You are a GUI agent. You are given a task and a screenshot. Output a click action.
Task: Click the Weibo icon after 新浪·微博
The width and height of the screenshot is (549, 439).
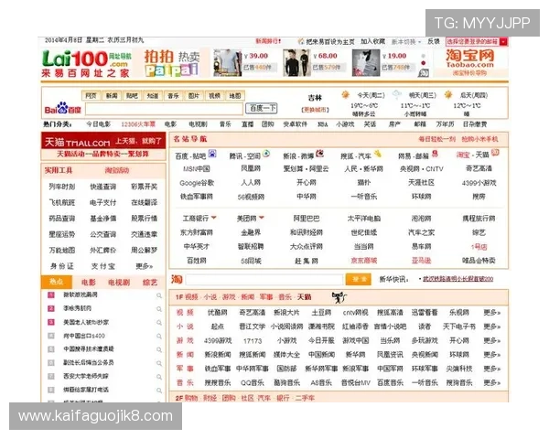pyautogui.click(x=319, y=154)
